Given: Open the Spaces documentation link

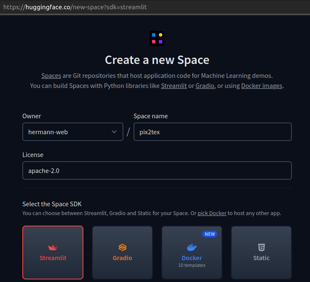Looking at the screenshot, I should pyautogui.click(x=51, y=76).
